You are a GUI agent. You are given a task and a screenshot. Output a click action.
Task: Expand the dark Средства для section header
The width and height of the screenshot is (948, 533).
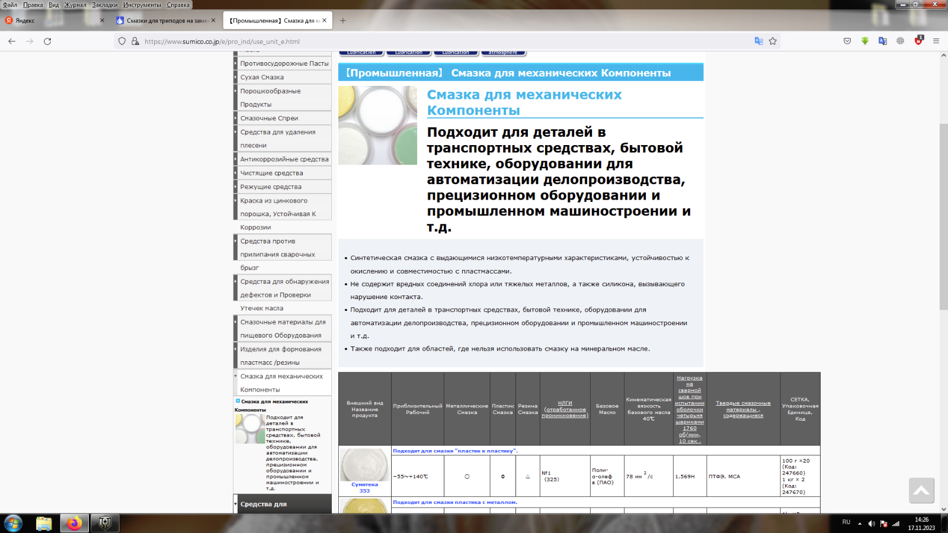(x=283, y=504)
